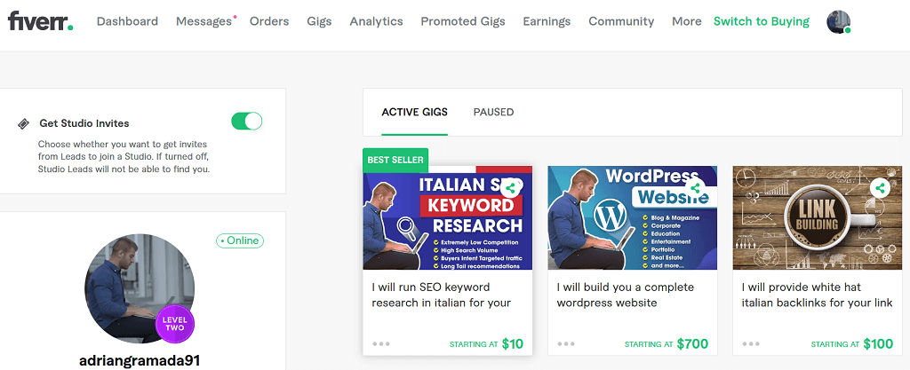Go to Dashboard

click(127, 21)
